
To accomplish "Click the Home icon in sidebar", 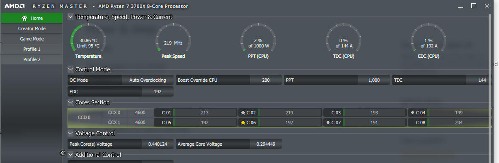I will click(24, 18).
